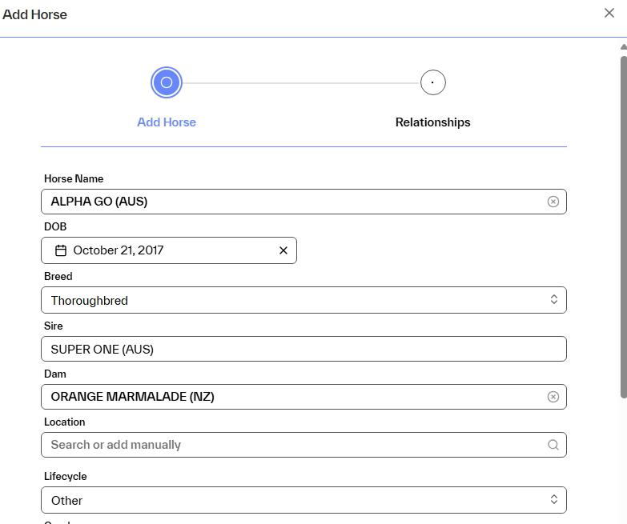
Task: Close the Add Horse dialog
Action: pos(609,13)
